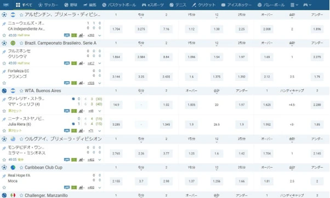Show statistics chart for ニューウェルズ match
This screenshot has height=198, width=330.
81,35
